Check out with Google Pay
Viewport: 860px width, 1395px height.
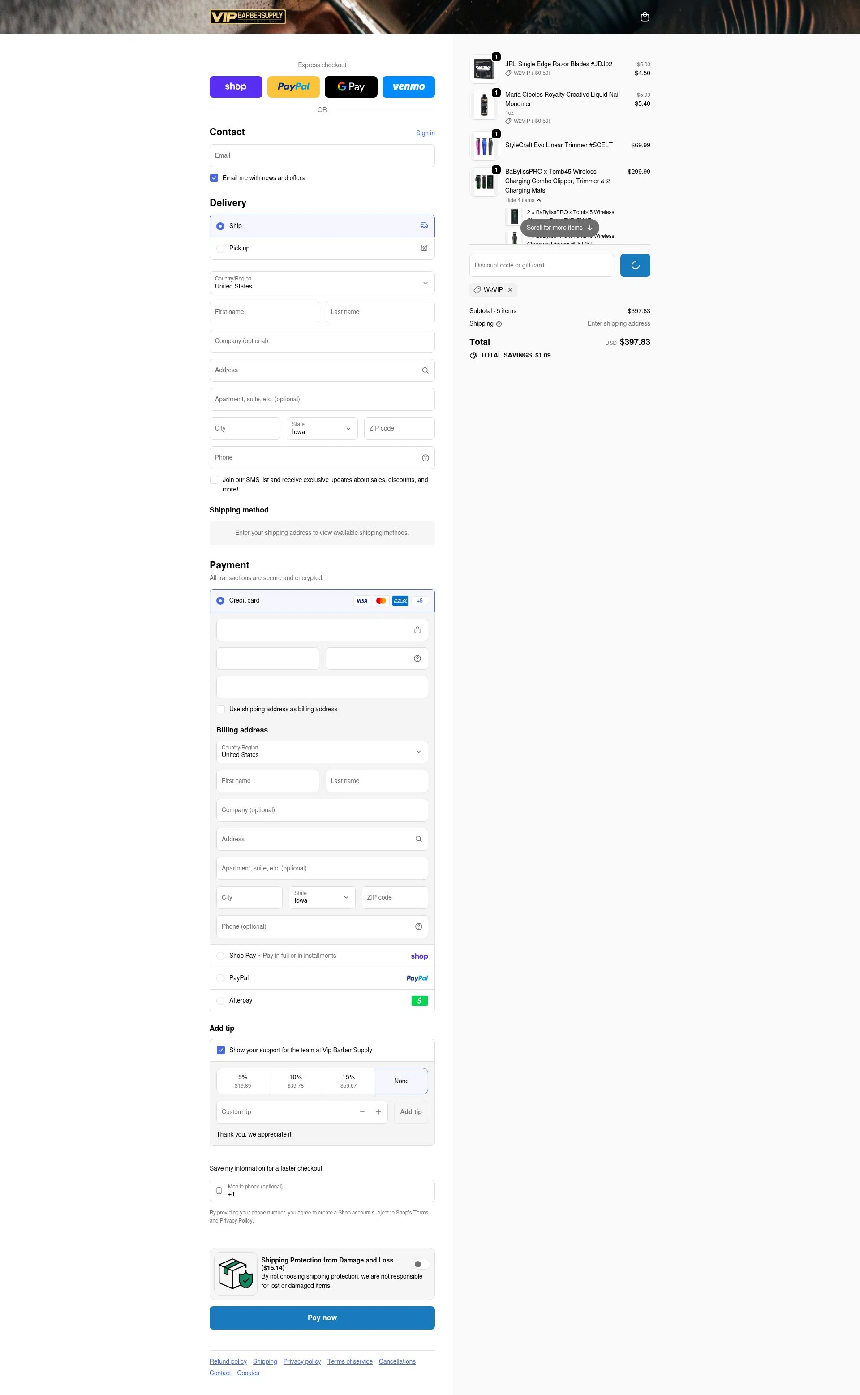[351, 86]
